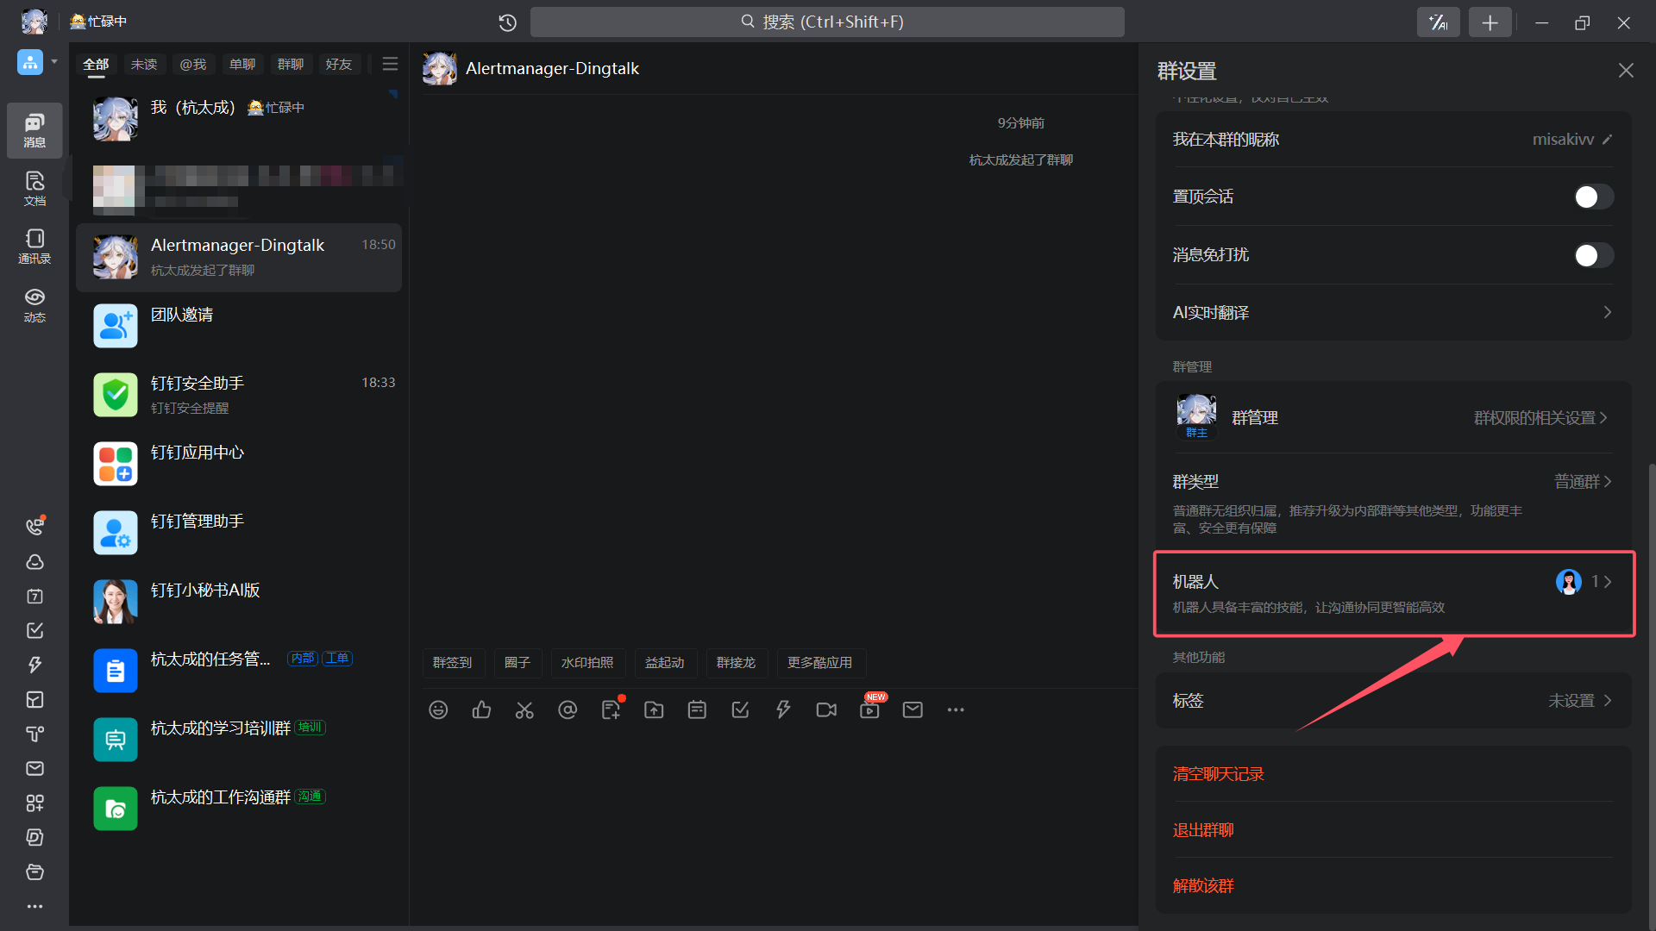Image resolution: width=1656 pixels, height=931 pixels.
Task: Open search history clock icon
Action: 507,22
